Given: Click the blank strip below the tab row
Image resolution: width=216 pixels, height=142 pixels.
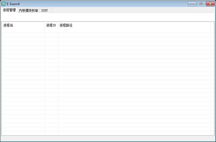Looking at the screenshot, I should pos(108,17).
